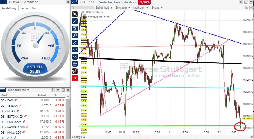Image resolution: width=254 pixels, height=139 pixels.
Task: Select the arrow pointer tool
Action: [x=75, y=14]
